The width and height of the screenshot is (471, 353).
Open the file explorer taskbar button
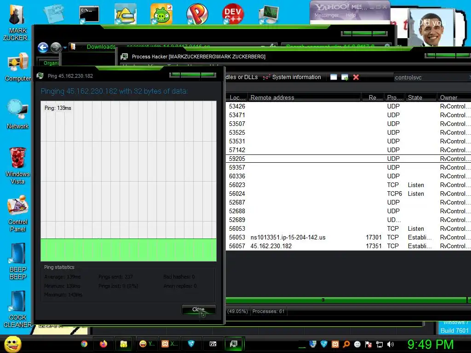tap(123, 344)
